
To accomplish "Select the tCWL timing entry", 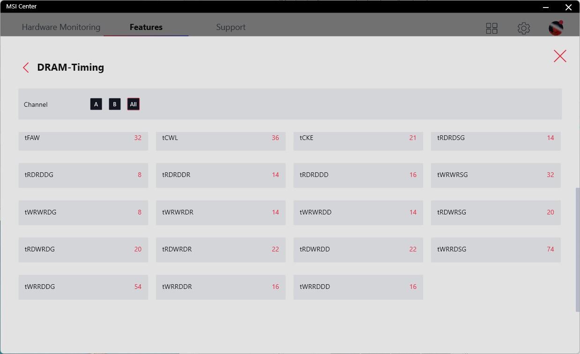I will click(x=221, y=141).
